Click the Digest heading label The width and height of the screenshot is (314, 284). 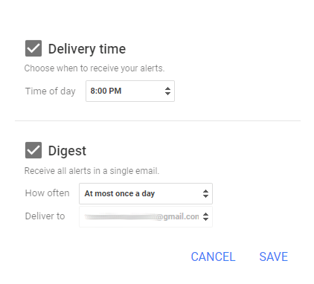[x=67, y=151]
